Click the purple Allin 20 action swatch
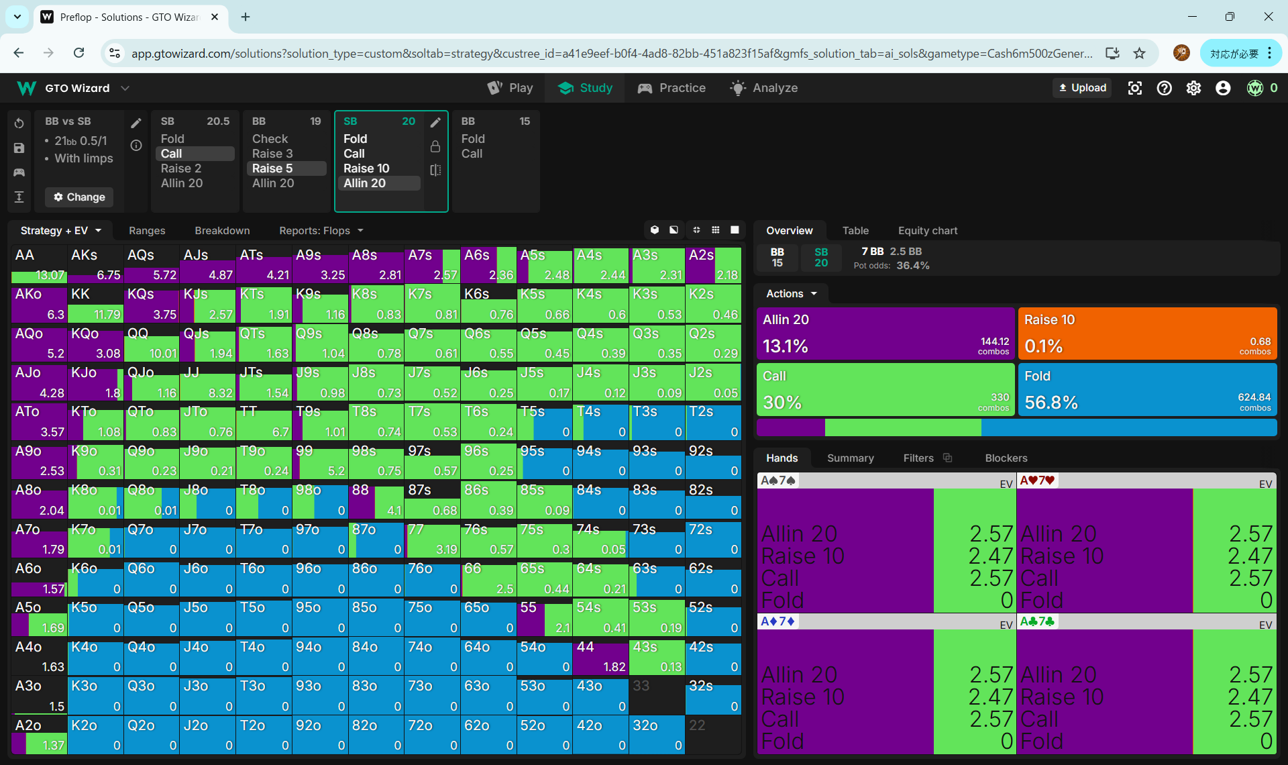The image size is (1288, 765). pos(885,334)
